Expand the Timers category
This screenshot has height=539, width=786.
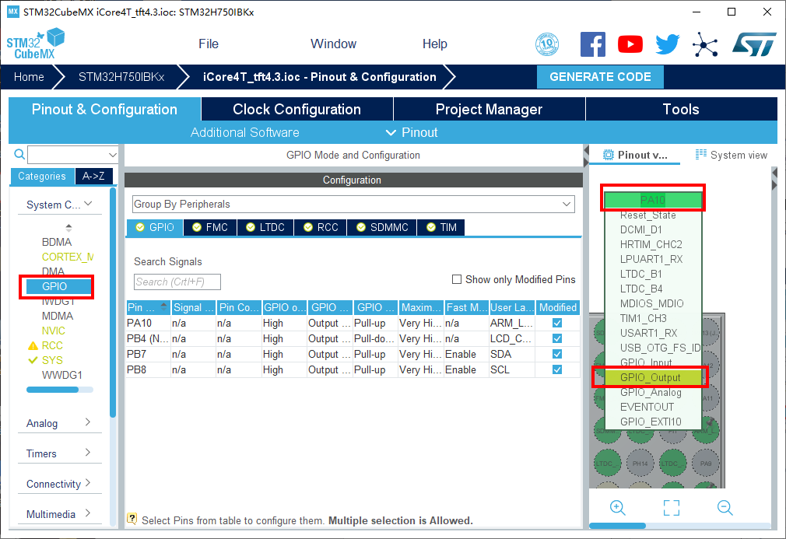[59, 453]
